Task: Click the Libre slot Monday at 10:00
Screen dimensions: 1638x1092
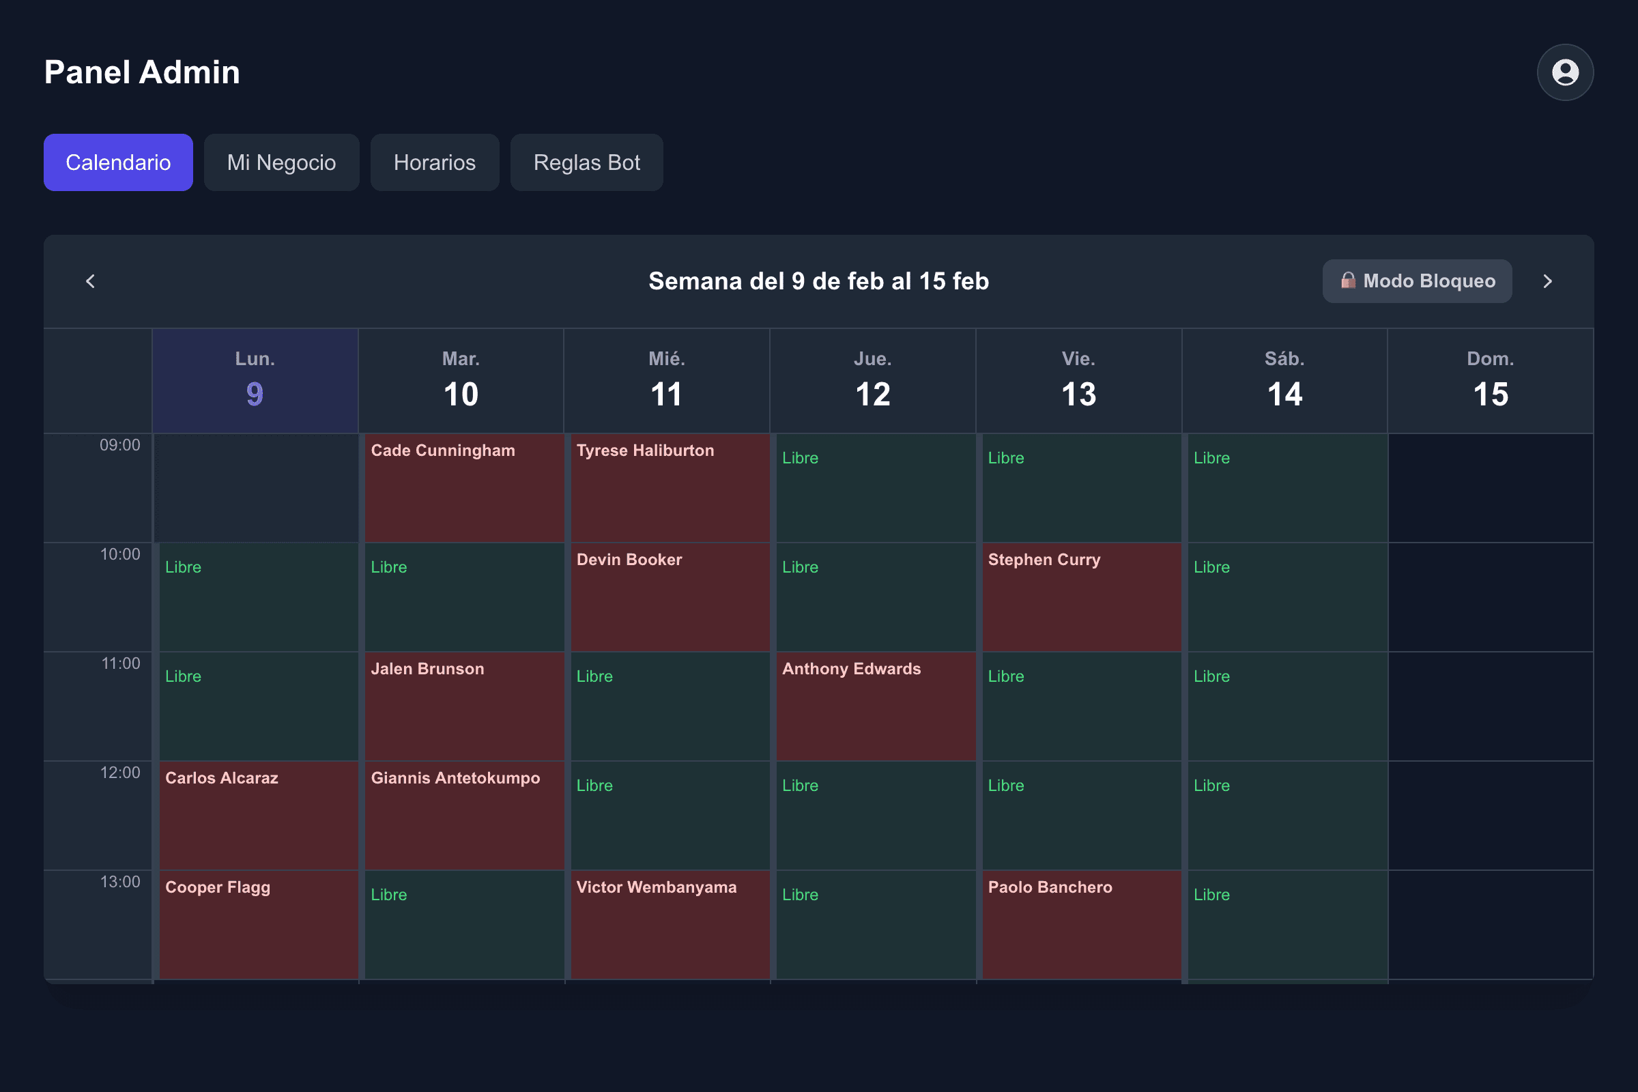Action: click(259, 598)
